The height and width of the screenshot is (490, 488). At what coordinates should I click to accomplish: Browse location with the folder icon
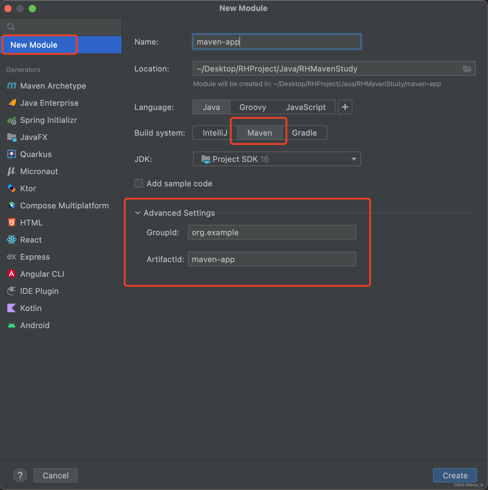pyautogui.click(x=467, y=69)
